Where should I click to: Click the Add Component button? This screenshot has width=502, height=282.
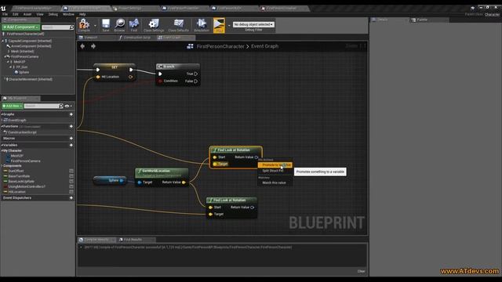point(20,27)
